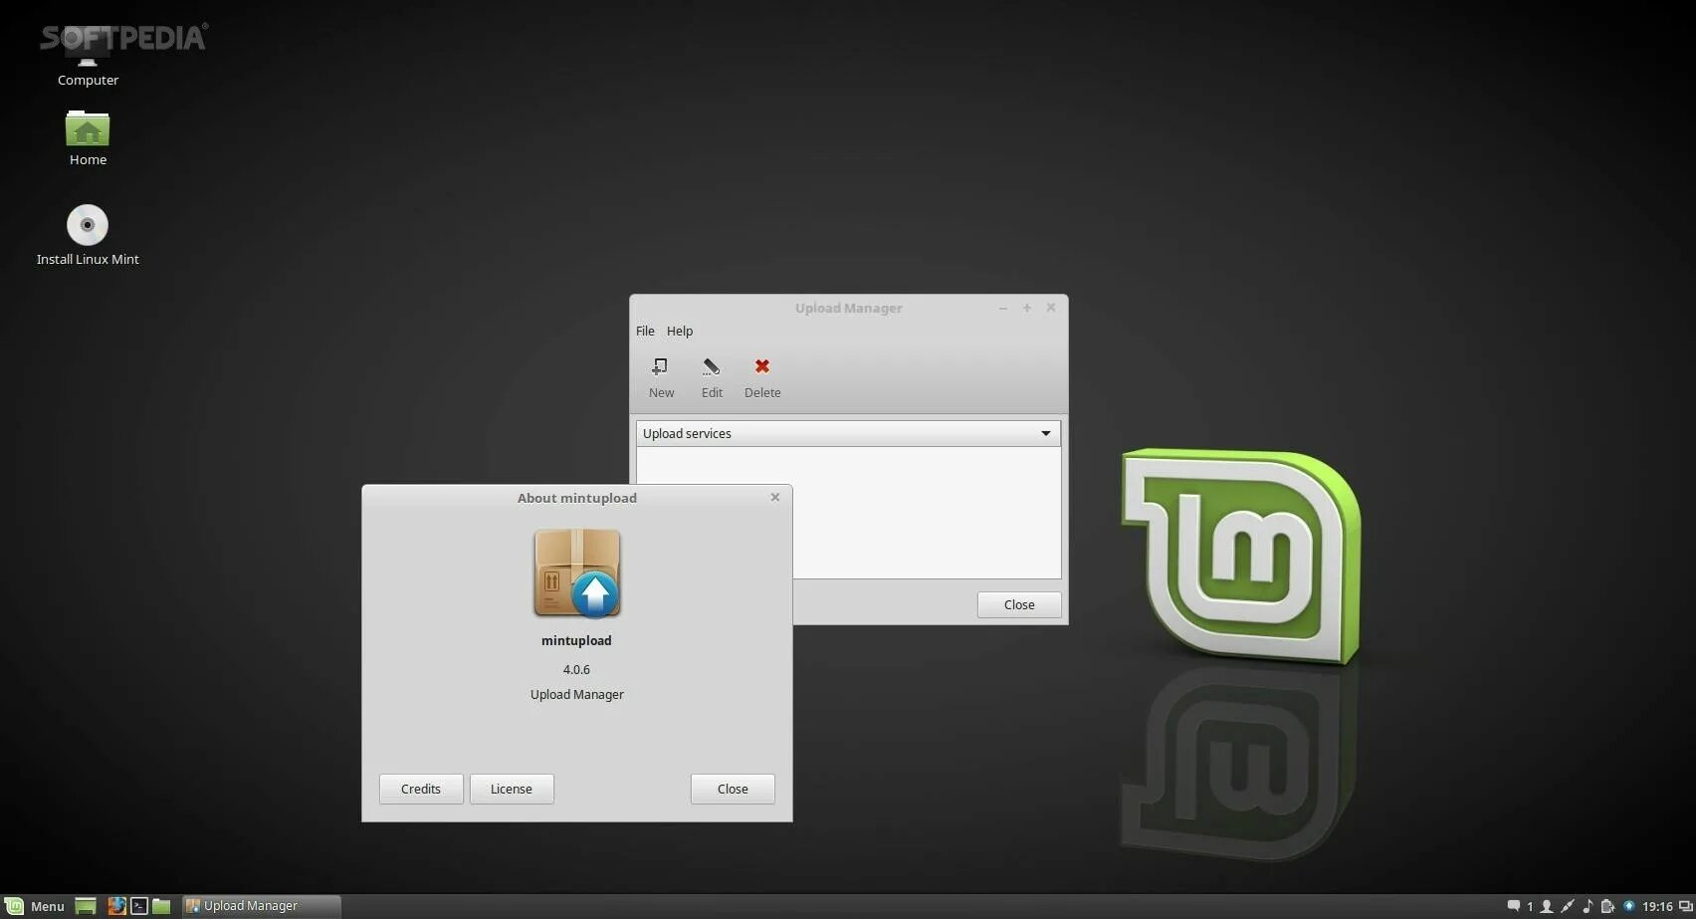Click the window list tray icon

tap(1685, 906)
